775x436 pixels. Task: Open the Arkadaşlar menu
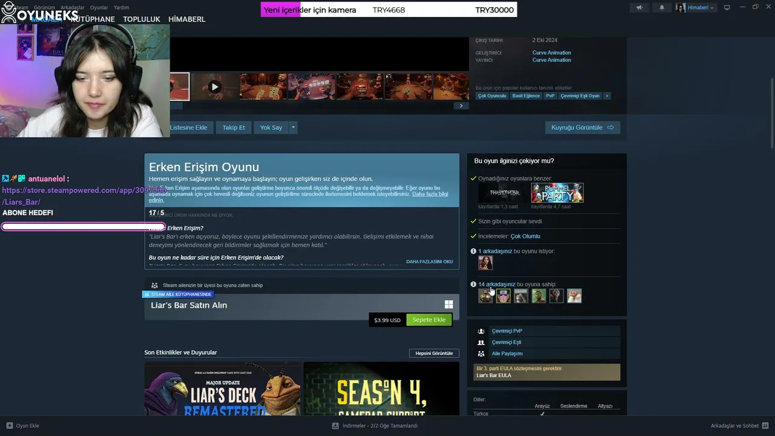point(71,7)
